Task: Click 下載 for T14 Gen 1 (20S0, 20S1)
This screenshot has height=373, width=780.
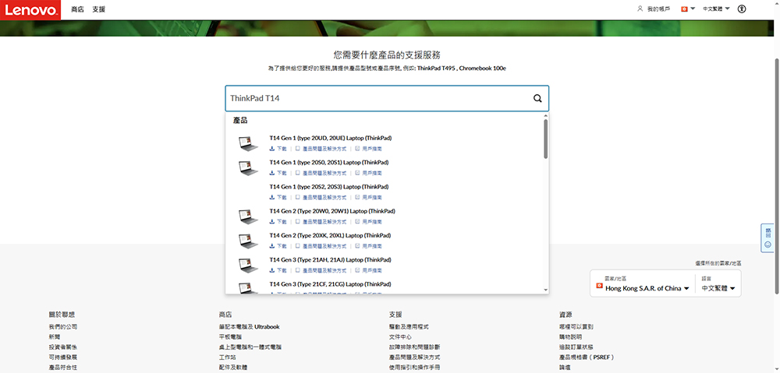Action: pos(278,173)
